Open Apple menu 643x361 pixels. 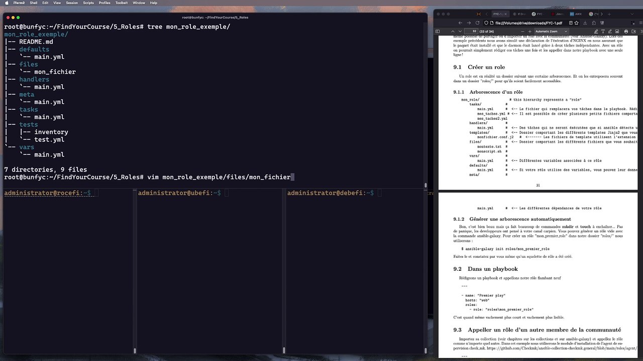[6, 3]
